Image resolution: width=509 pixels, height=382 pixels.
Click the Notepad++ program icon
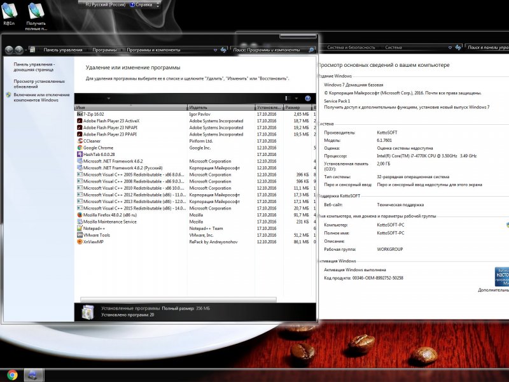(80, 229)
